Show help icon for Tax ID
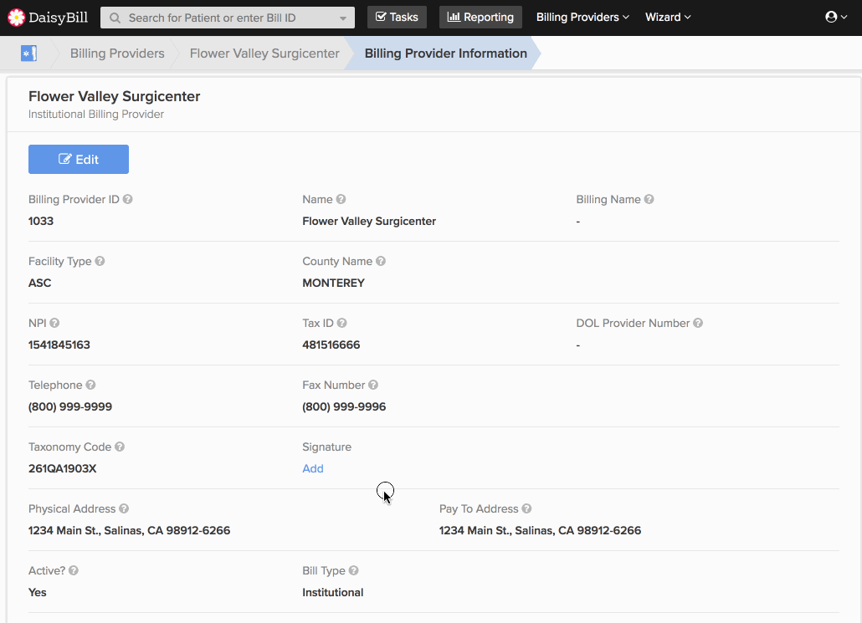862x623 pixels. 342,323
